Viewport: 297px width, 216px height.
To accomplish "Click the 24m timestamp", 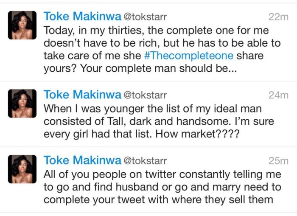I will (x=278, y=95).
